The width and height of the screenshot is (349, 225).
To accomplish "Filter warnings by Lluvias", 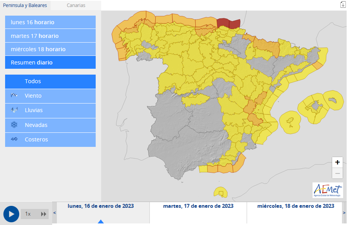I will pos(50,111).
